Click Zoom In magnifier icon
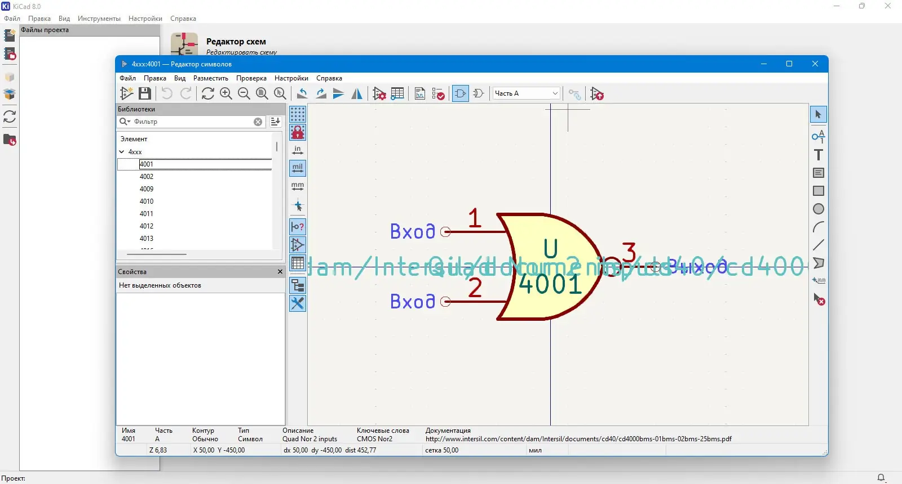This screenshot has height=484, width=902. pyautogui.click(x=226, y=93)
